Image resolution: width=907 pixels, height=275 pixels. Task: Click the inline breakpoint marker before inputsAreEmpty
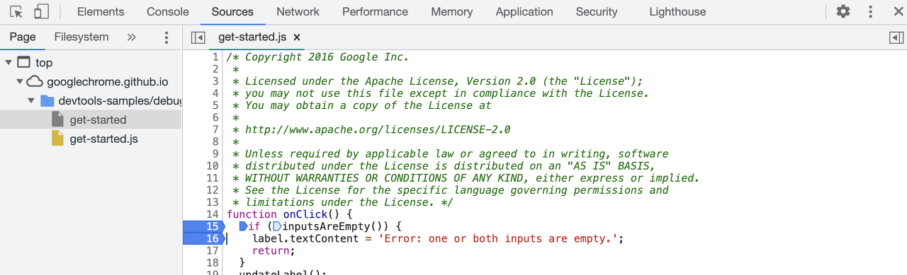(x=276, y=226)
